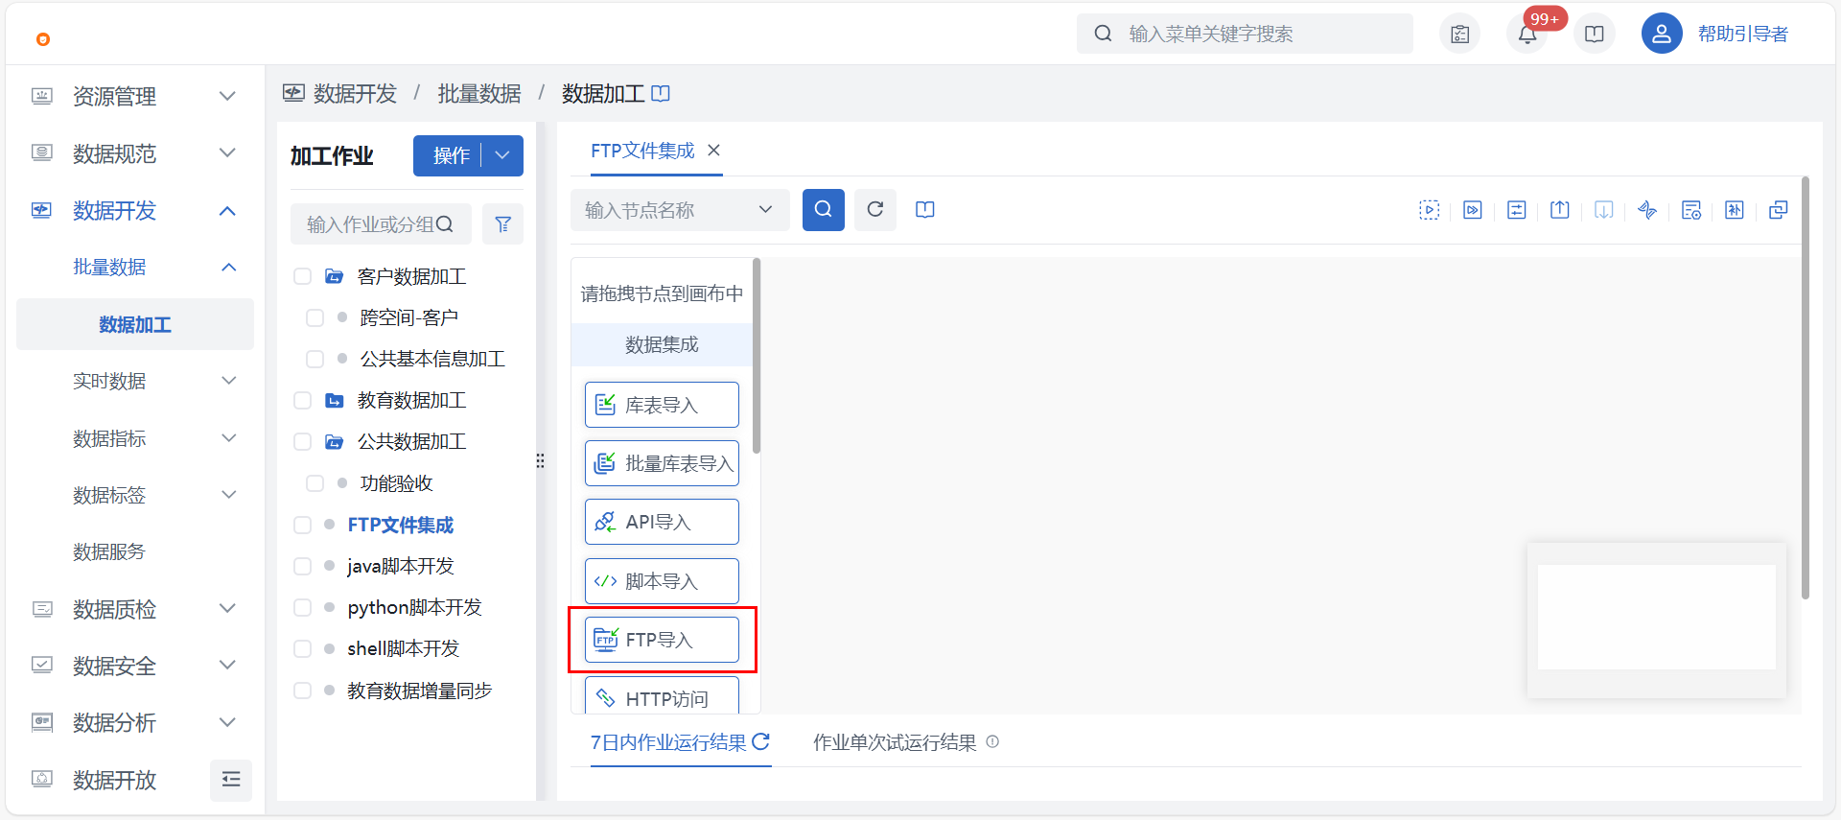Refresh the 7日内作业运行结果 list
Viewport: 1841px width, 820px height.
pos(760,741)
